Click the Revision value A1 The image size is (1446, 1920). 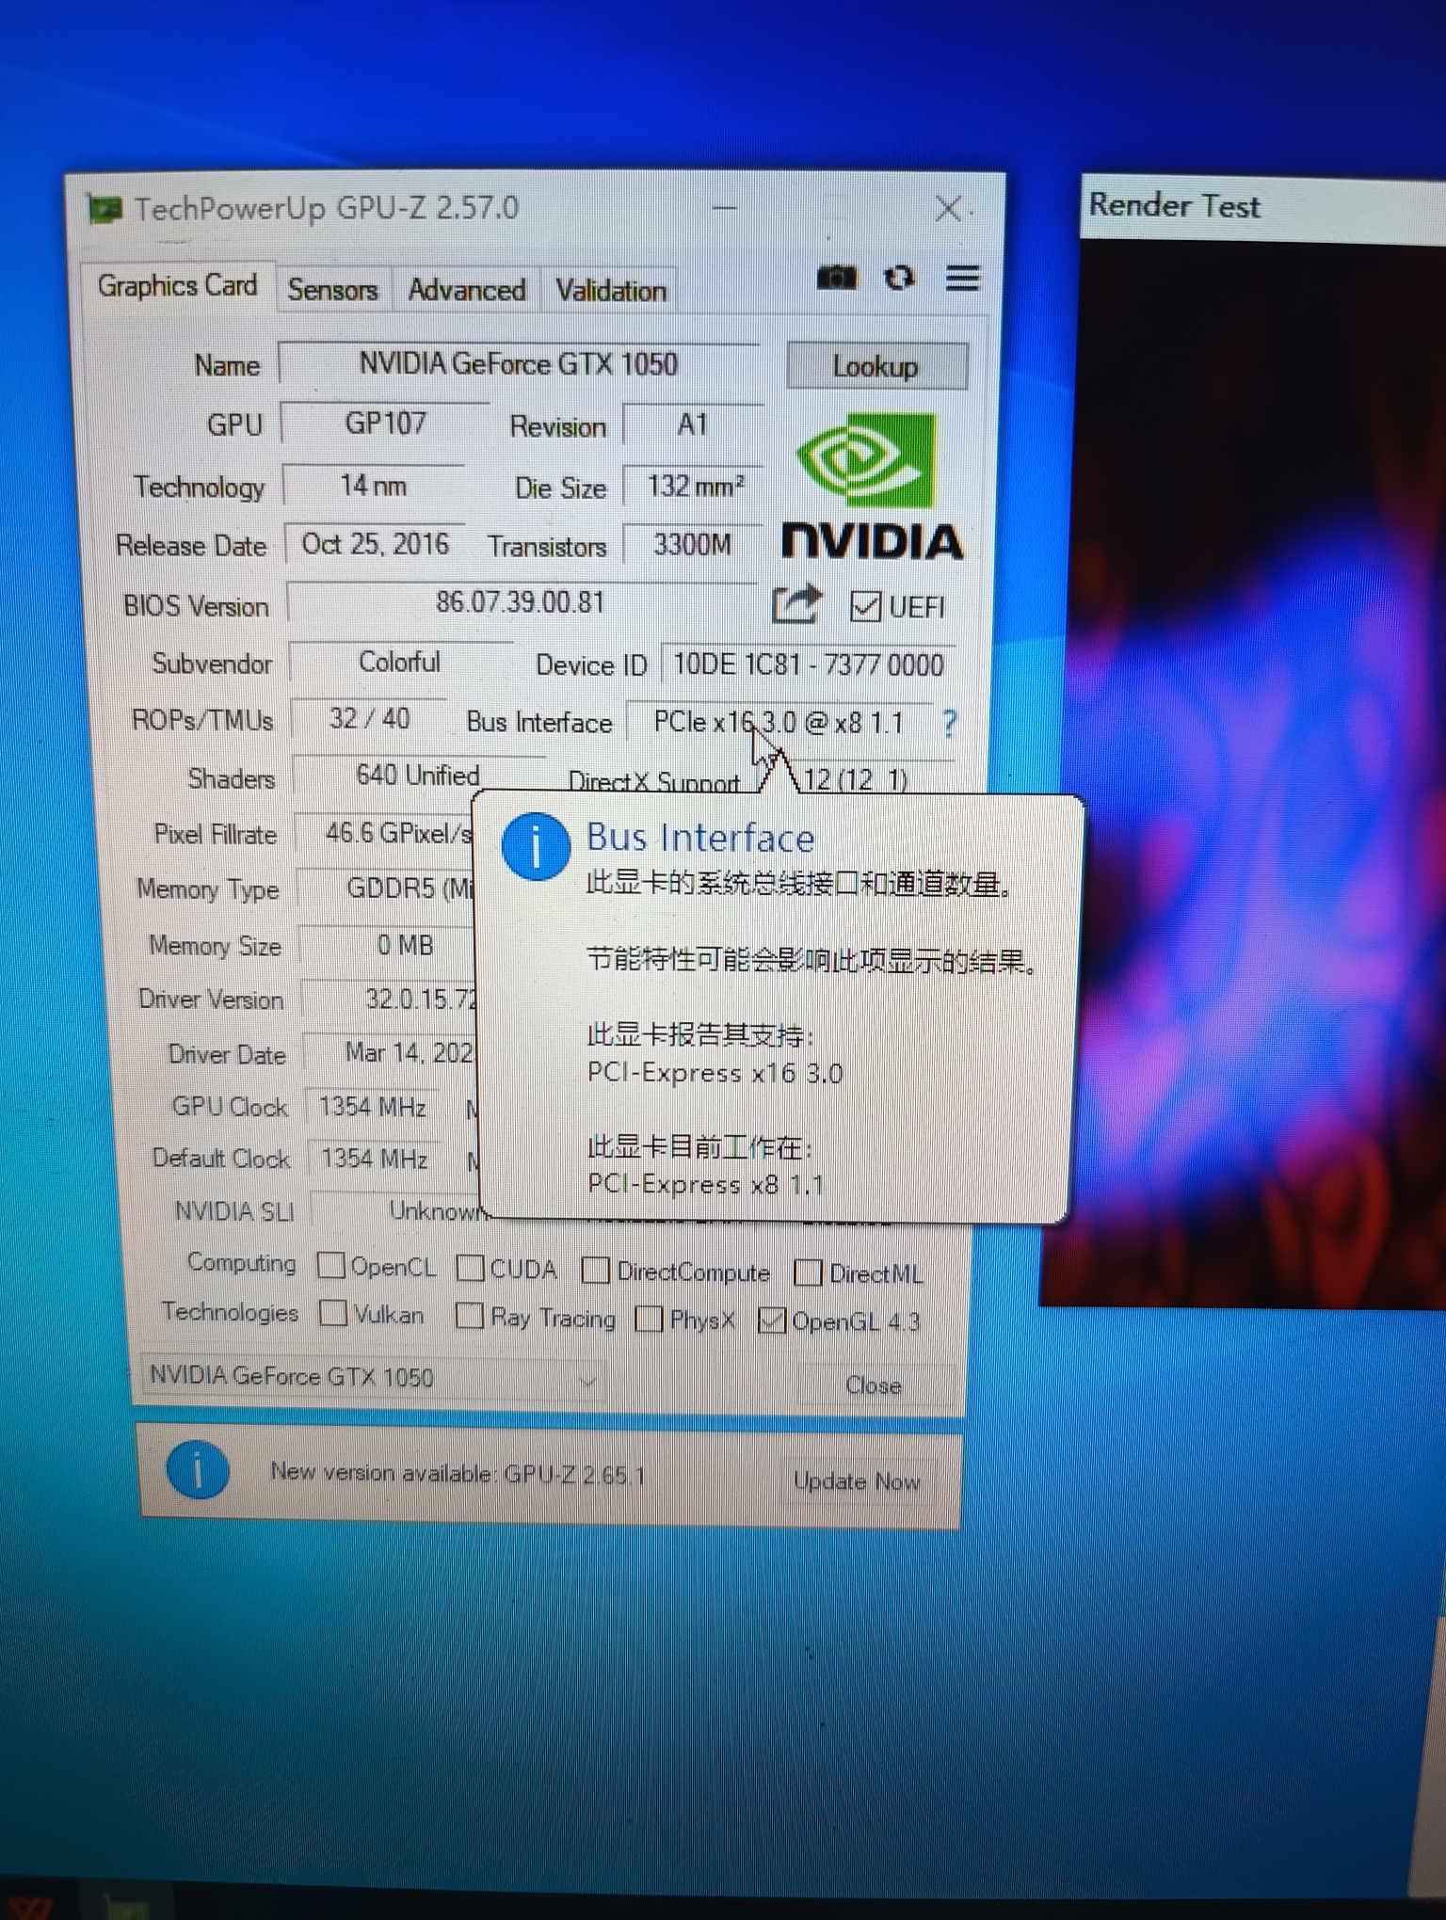coord(692,425)
